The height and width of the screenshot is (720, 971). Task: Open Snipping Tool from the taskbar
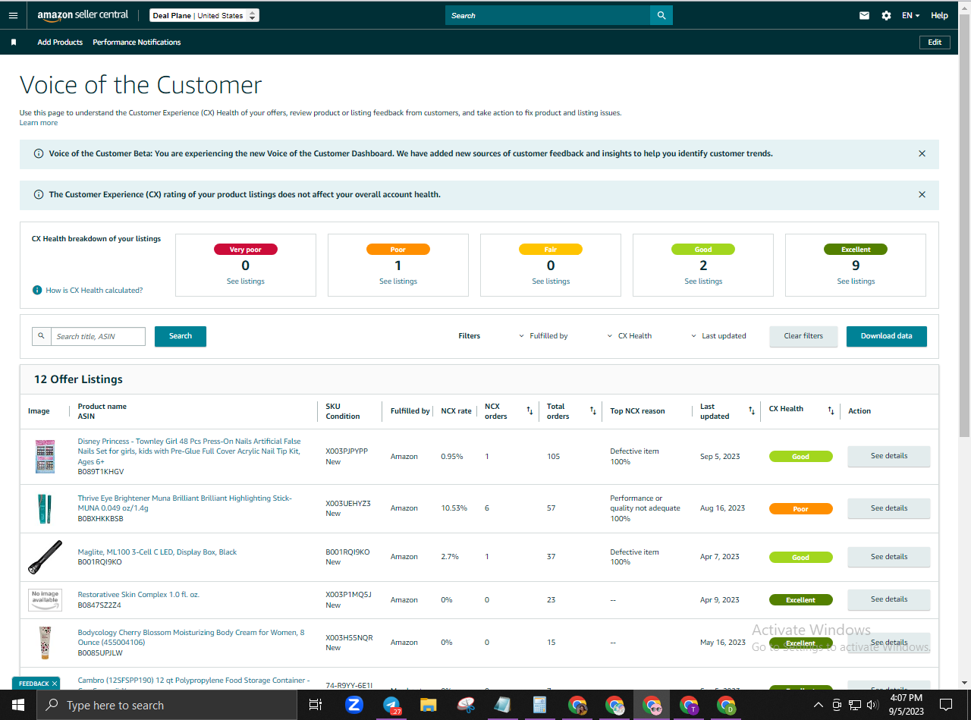coord(466,705)
